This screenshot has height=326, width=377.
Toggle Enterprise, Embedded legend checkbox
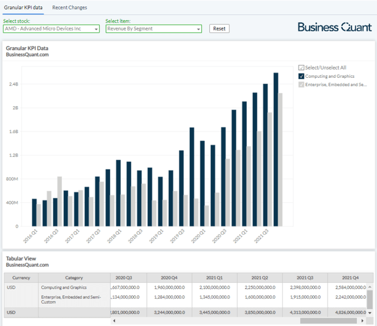pos(302,85)
